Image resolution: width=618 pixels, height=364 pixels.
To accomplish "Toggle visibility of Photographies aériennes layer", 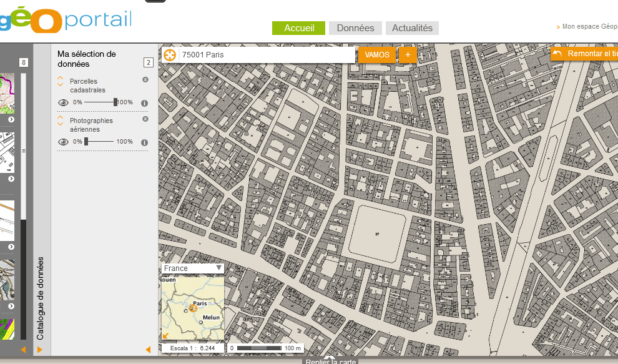I will tap(63, 142).
